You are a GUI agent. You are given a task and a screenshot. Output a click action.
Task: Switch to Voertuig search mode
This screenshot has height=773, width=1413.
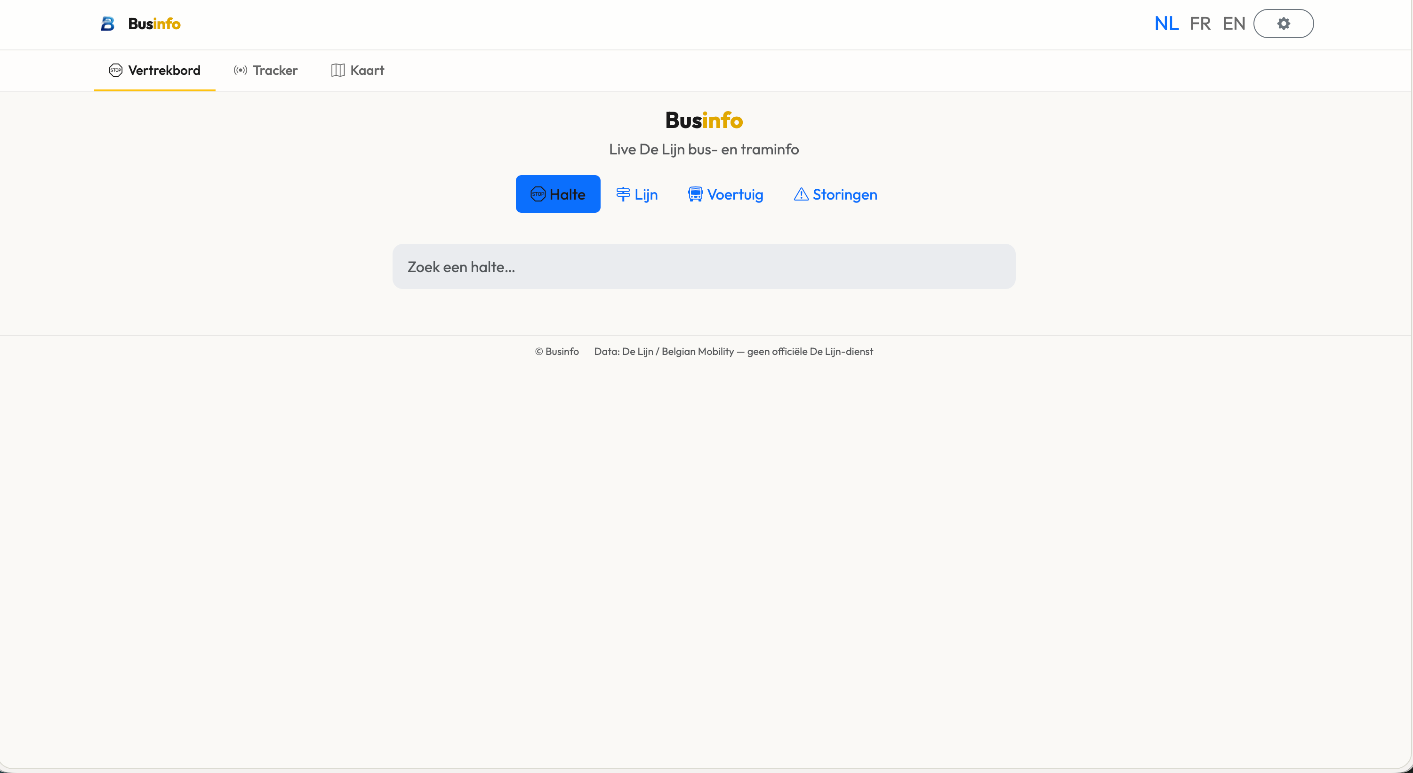pos(726,194)
